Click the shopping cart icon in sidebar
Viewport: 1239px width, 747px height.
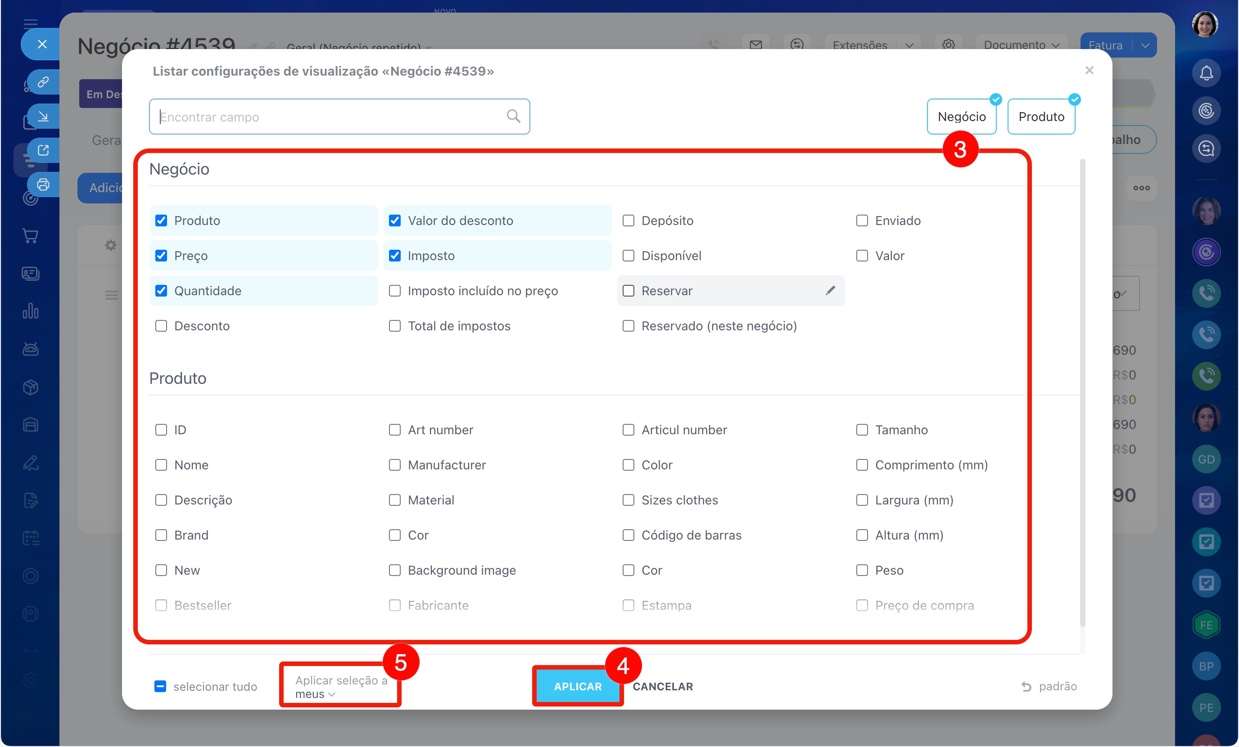pos(31,235)
